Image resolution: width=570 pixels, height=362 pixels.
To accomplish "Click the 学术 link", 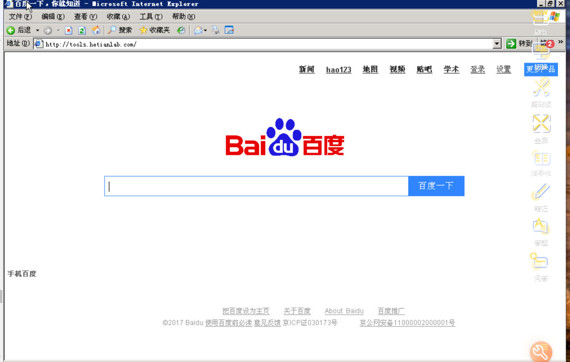I will (451, 69).
